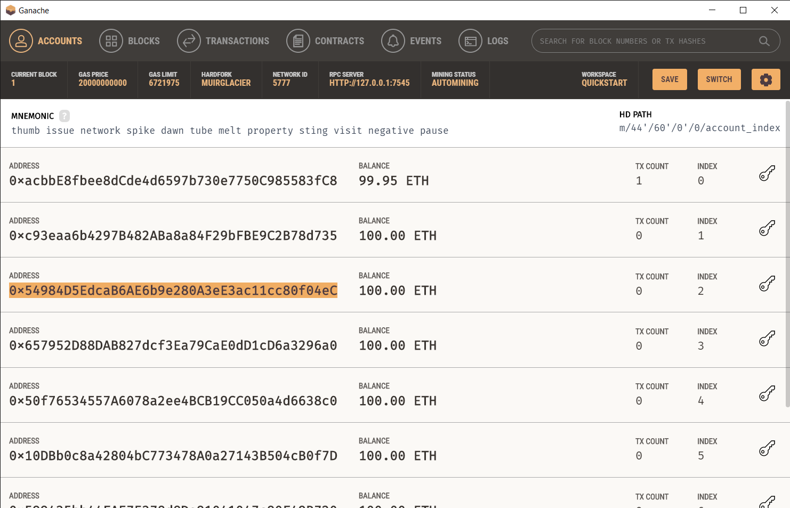The height and width of the screenshot is (508, 790).
Task: Go to the Contracts tab
Action: [325, 41]
